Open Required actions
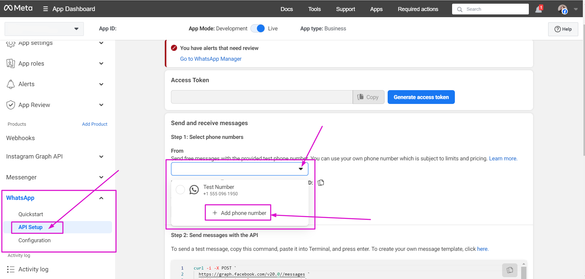Image resolution: width=585 pixels, height=279 pixels. click(x=418, y=9)
